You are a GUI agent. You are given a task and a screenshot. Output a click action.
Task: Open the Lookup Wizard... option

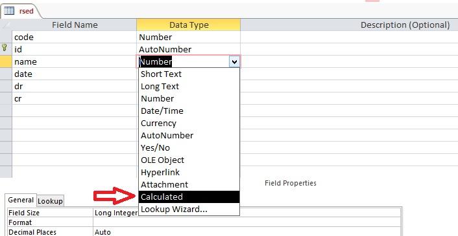point(189,209)
